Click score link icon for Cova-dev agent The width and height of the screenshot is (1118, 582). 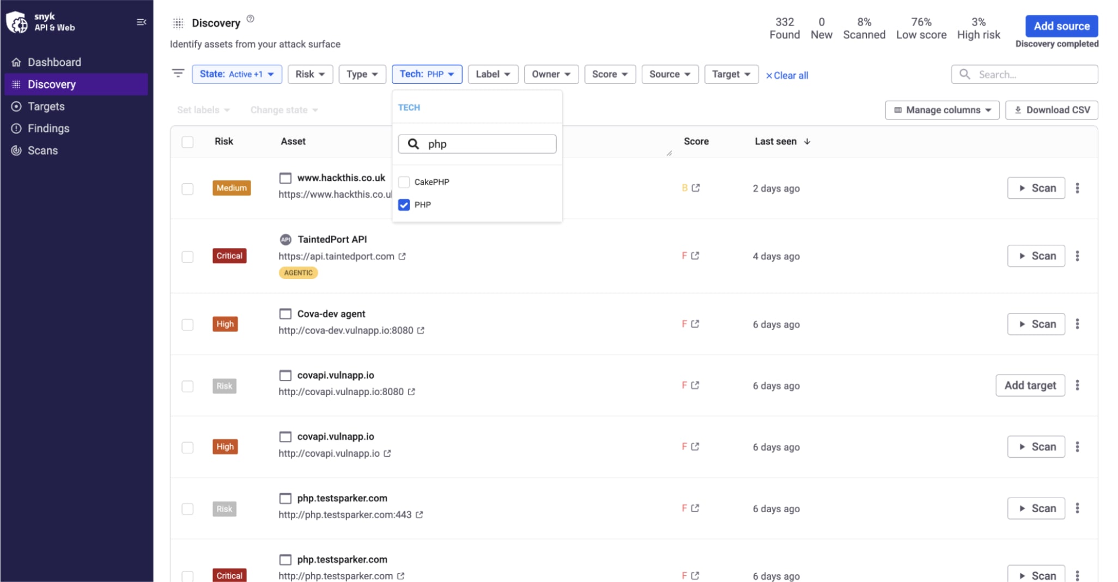[695, 324]
